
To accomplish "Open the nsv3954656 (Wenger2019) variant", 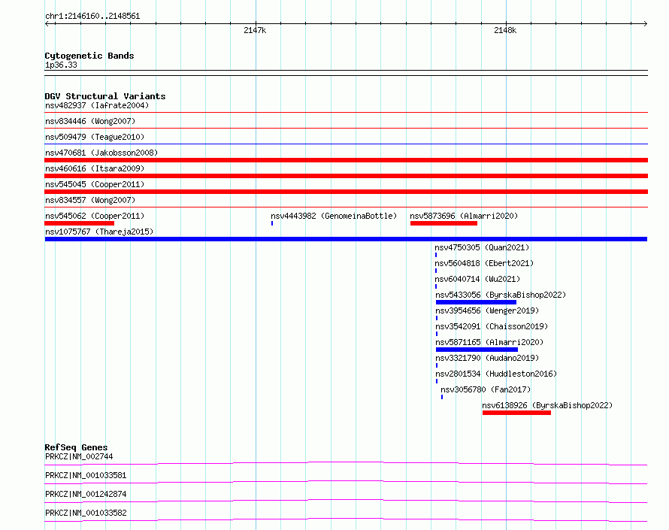I will tap(487, 310).
